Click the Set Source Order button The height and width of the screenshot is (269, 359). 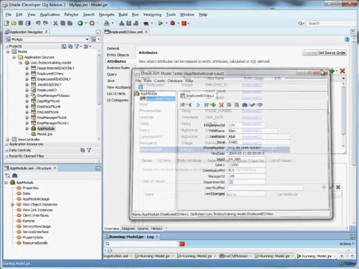coord(332,53)
